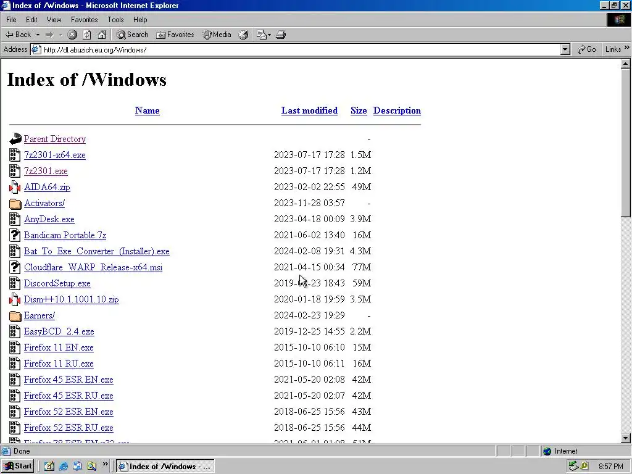Image resolution: width=632 pixels, height=474 pixels.
Task: Go back using the Back toolbar button
Action: 18,35
